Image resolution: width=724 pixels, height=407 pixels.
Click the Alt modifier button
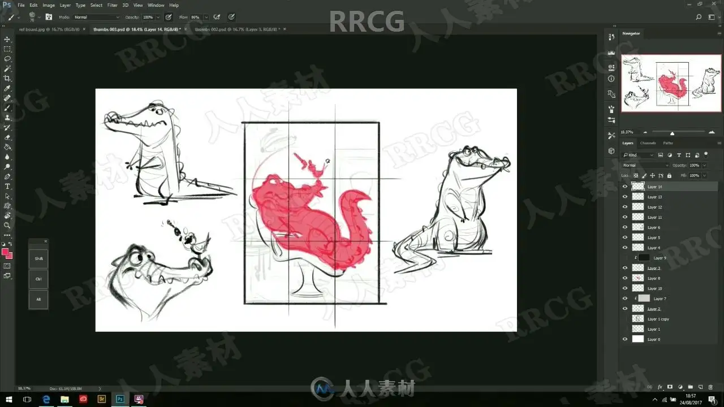tap(38, 300)
